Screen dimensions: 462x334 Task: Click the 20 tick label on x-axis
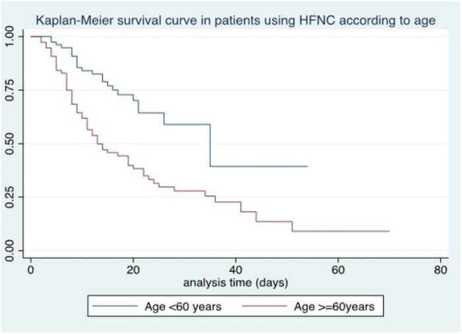[x=133, y=269]
